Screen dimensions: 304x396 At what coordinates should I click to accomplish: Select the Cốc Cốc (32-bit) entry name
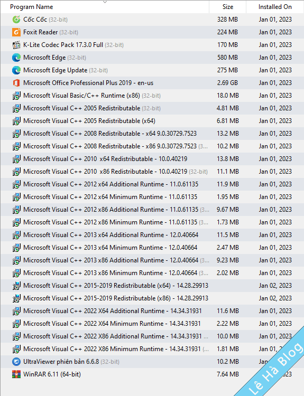pos(45,20)
